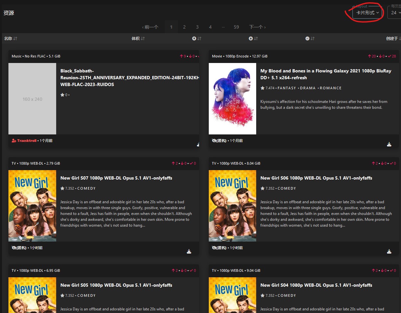Click seeders count 9 on Black Sabbath card
Screen dimensions: 401x313
tap(183, 56)
